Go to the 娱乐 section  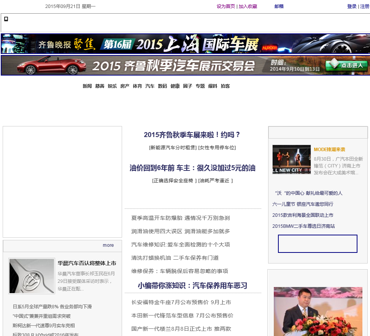tap(112, 86)
